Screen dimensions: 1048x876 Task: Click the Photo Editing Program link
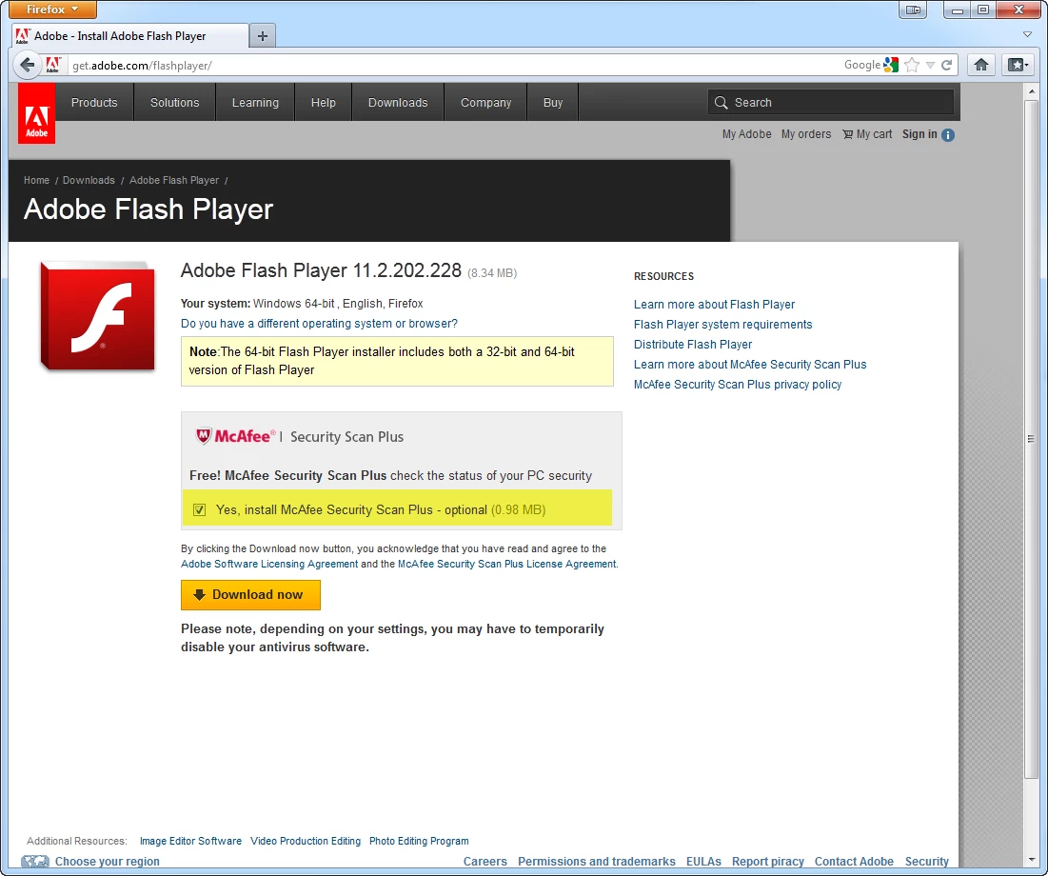419,841
